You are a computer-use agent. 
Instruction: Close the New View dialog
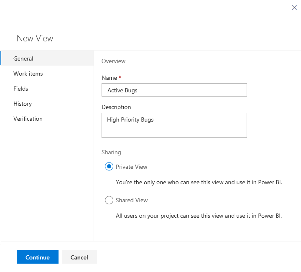pos(294,8)
